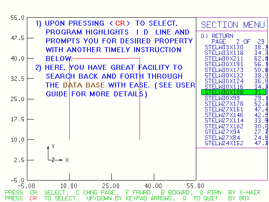Click the PAGE 2 OF 29 indicator
This screenshot has height=202, width=269.
pyautogui.click(x=238, y=42)
